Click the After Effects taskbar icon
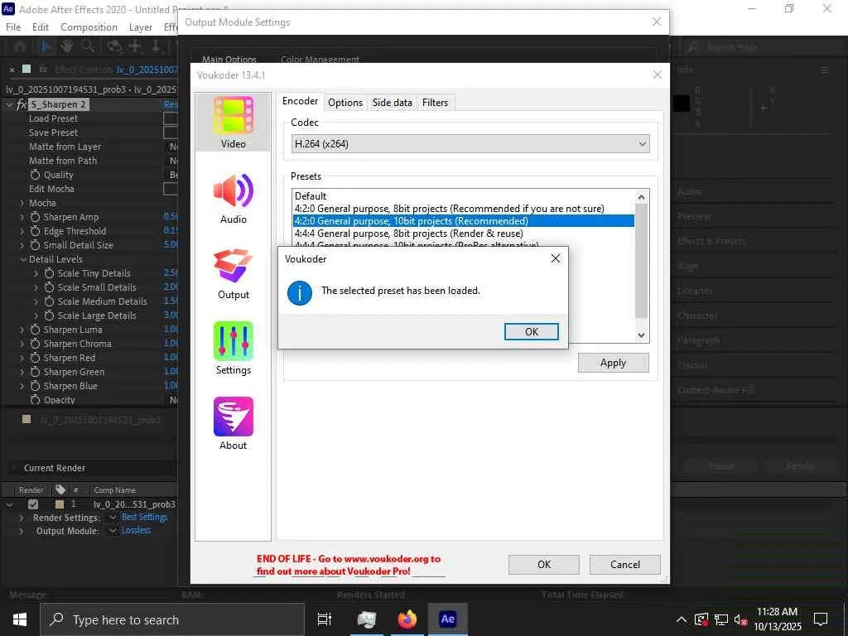This screenshot has width=848, height=636. (448, 619)
